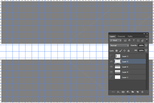The image size is (154, 103).
Task: Open Kind filter type dropdown
Action: 115,40
